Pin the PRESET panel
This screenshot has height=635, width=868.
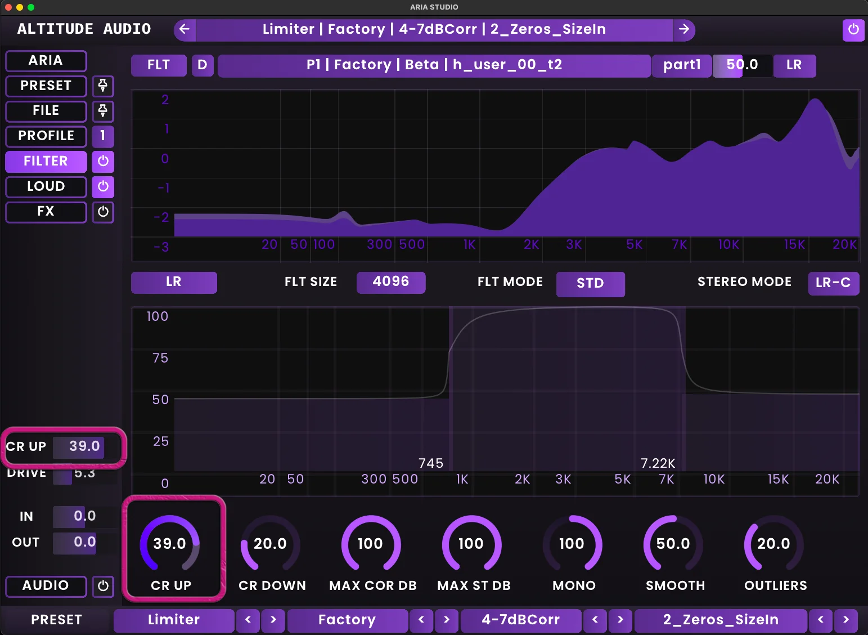pyautogui.click(x=103, y=86)
